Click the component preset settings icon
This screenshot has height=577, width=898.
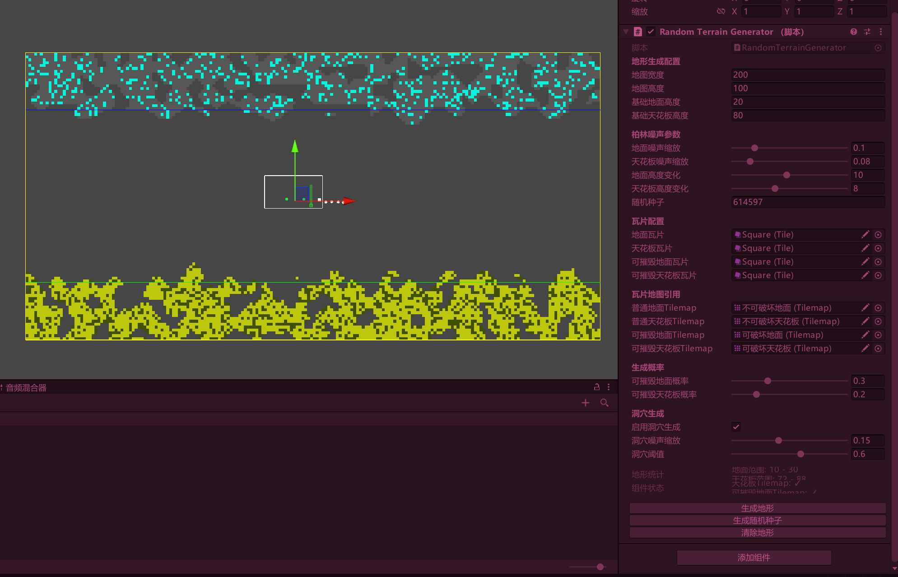pos(867,32)
